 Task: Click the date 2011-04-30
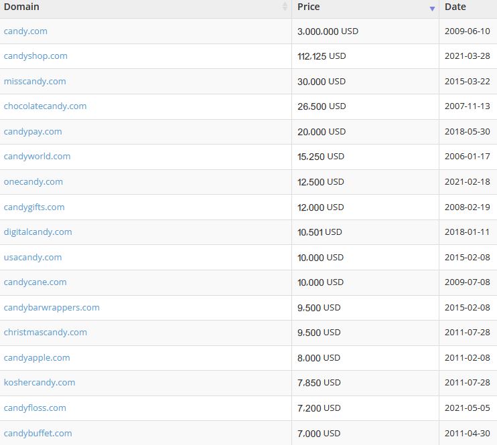coord(468,433)
